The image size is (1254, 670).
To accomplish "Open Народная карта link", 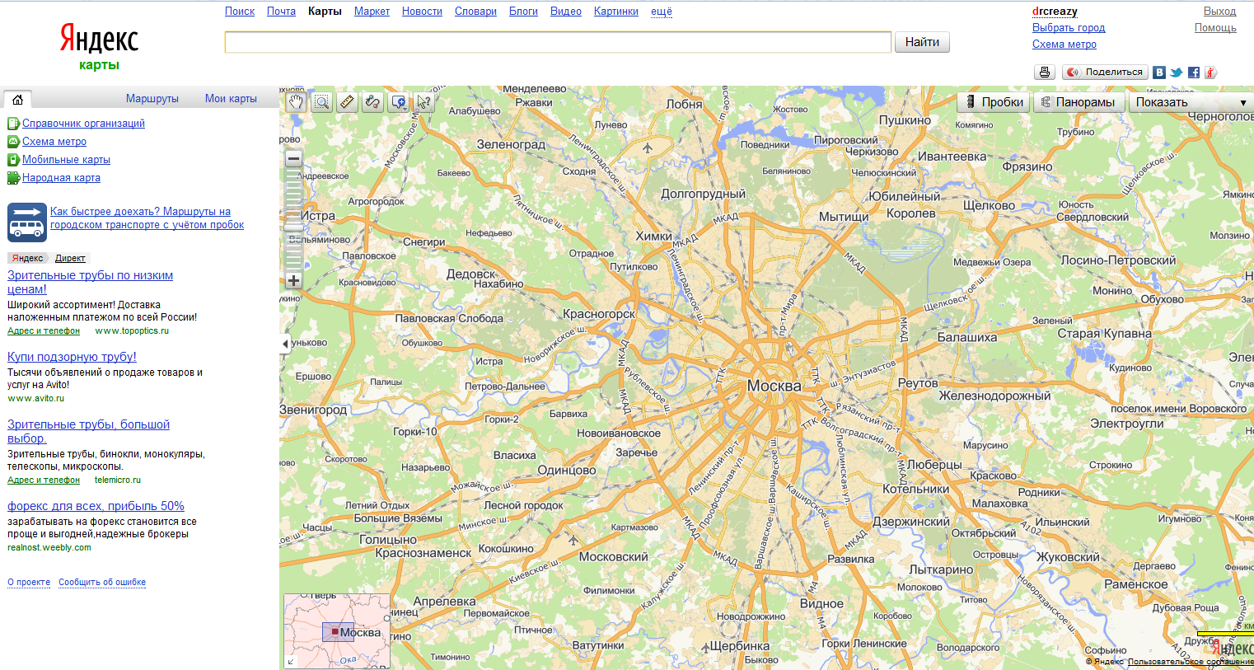I will click(x=61, y=178).
